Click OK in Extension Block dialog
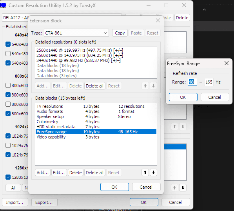 (x=114, y=187)
